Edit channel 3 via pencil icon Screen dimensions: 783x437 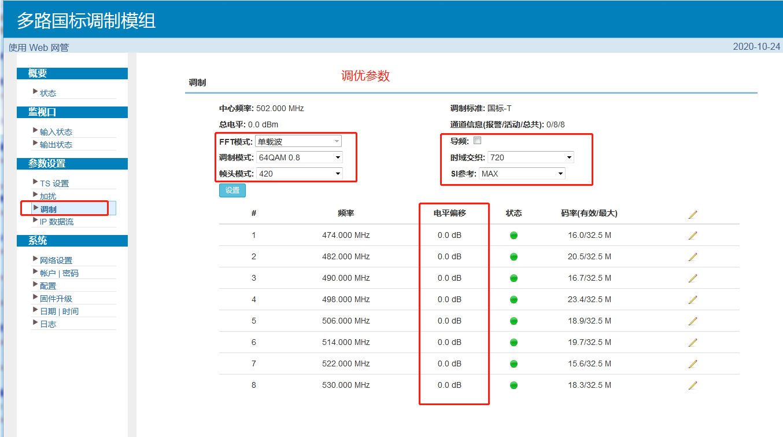693,278
